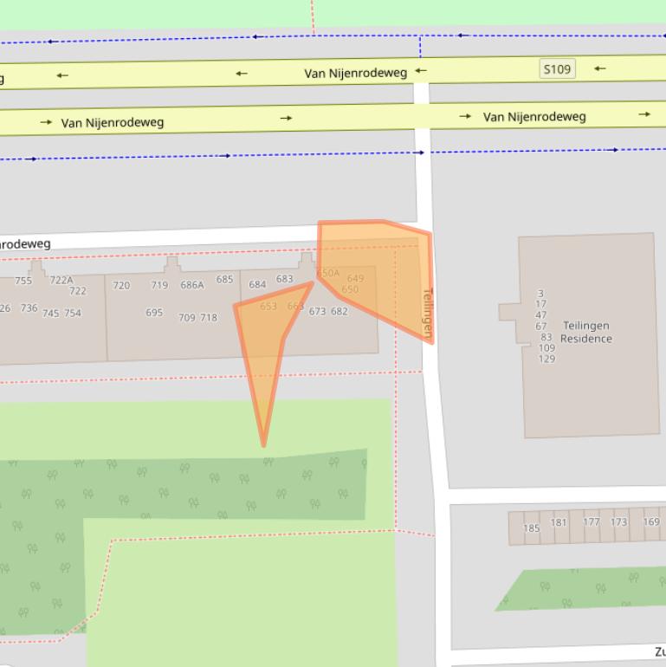The image size is (666, 667).
Task: Click house number 683
Action: [285, 279]
